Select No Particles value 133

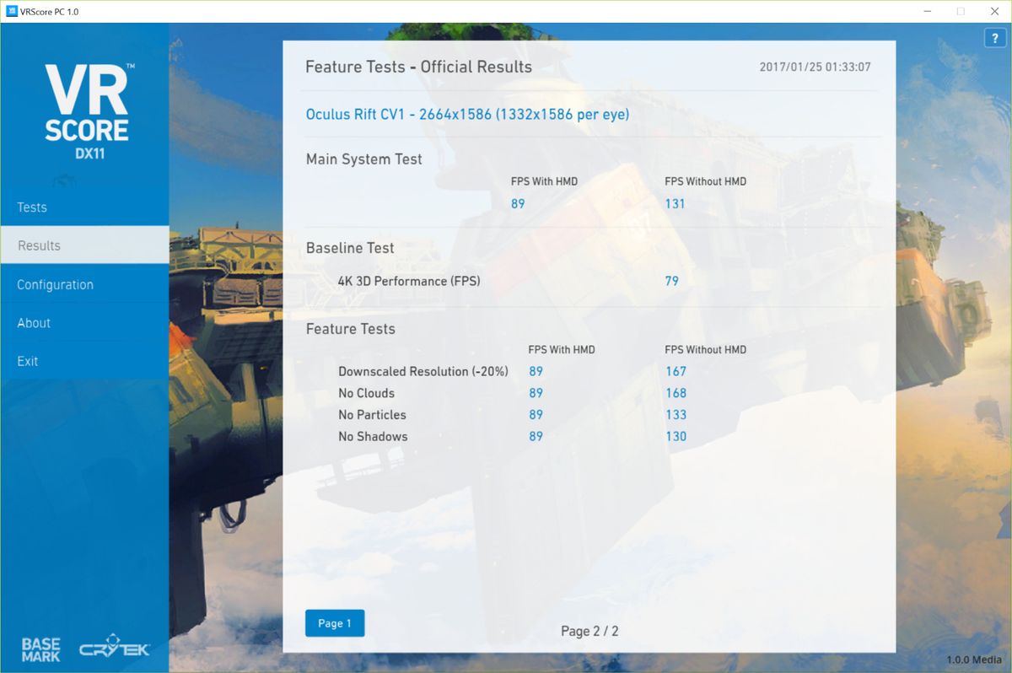click(x=676, y=415)
